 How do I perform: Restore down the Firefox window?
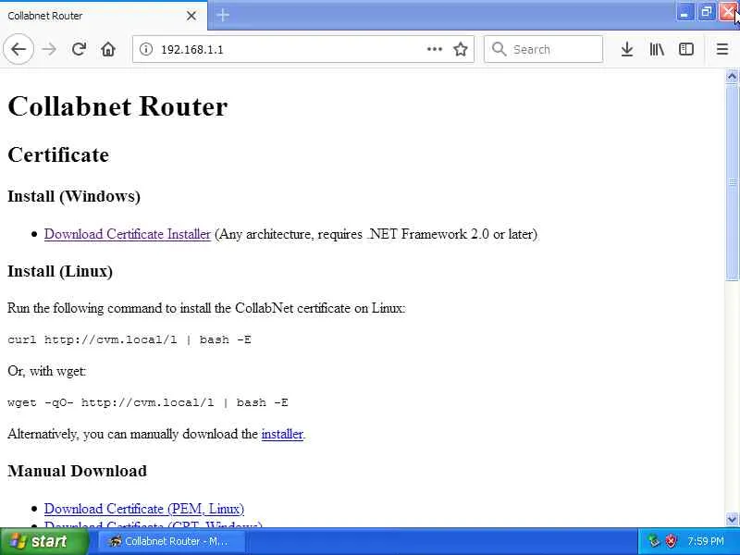point(707,12)
